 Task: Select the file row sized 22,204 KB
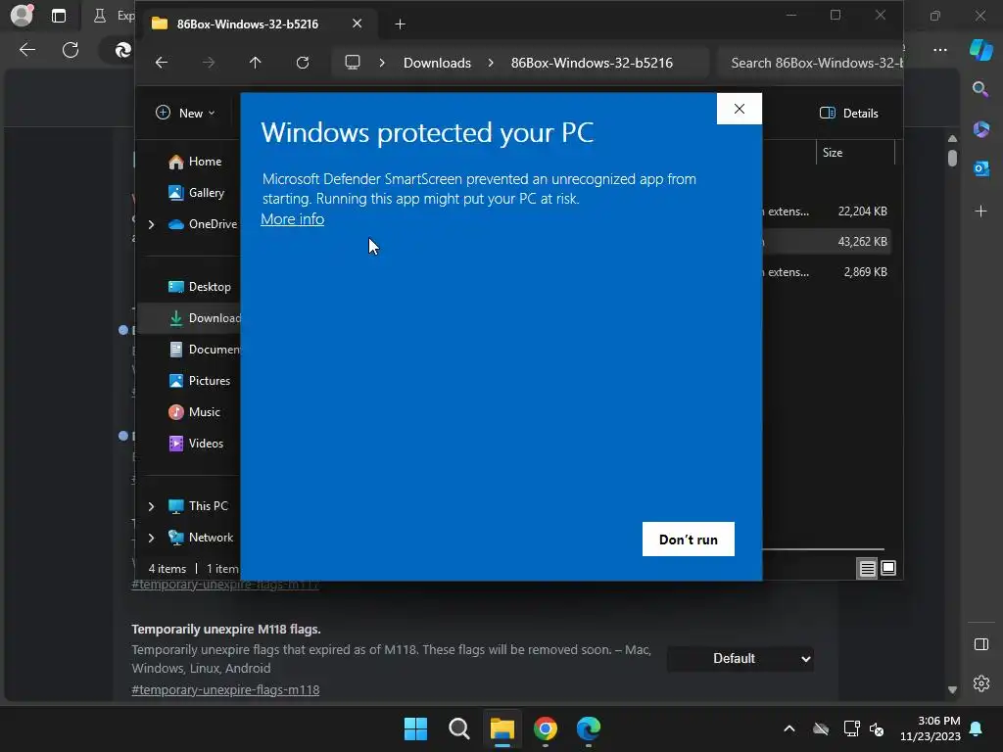[x=825, y=211]
